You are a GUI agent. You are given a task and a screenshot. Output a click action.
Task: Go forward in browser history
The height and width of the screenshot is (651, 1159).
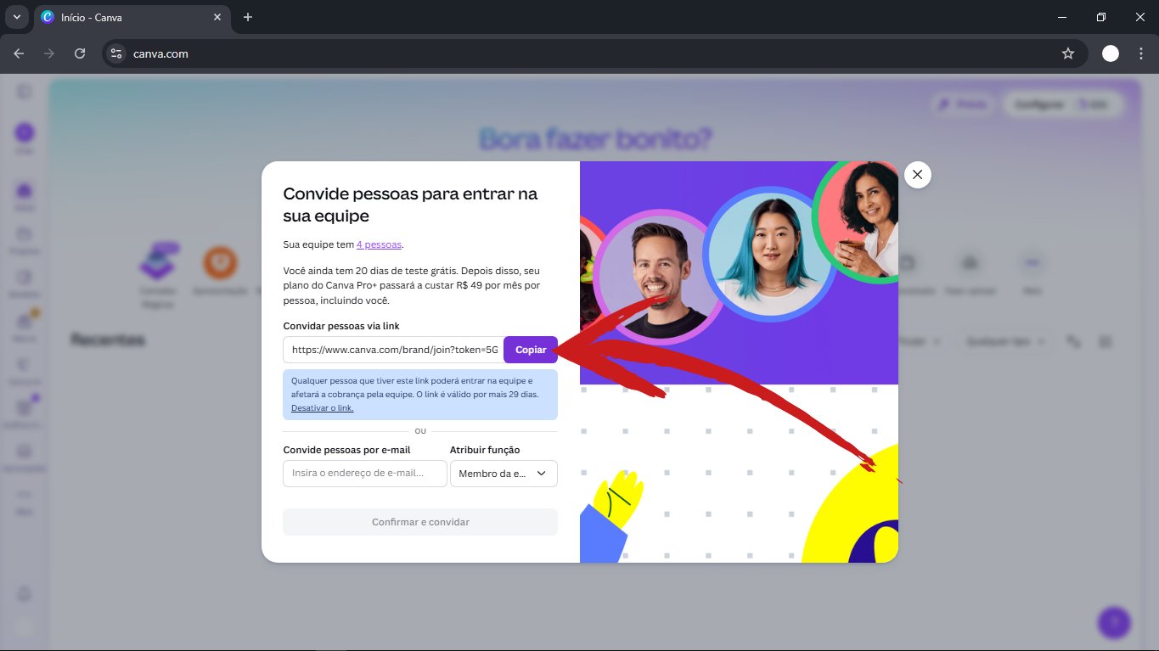point(49,53)
